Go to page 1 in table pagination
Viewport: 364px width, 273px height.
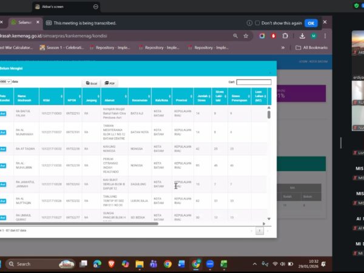pyautogui.click(x=259, y=231)
